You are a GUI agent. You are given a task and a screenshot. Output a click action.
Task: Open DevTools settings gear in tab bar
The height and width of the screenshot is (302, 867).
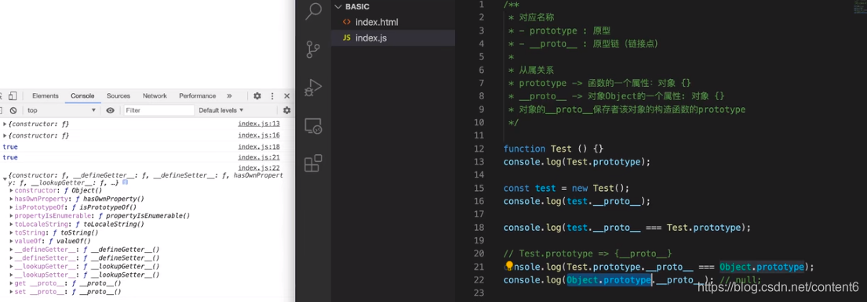pos(257,96)
